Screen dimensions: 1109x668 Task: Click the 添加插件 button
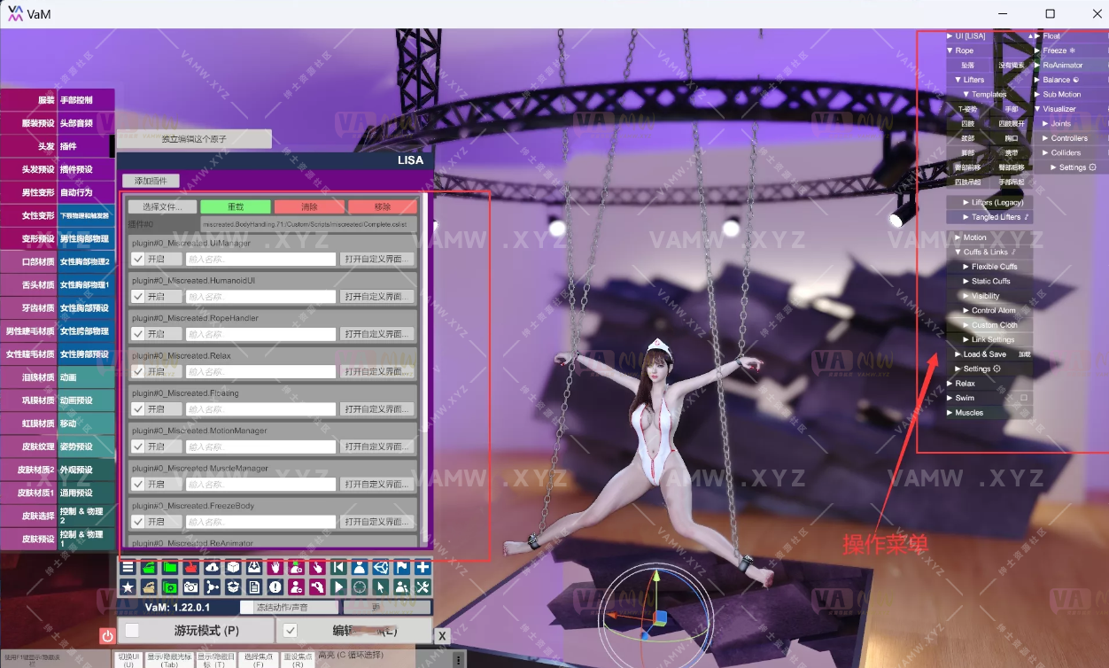tap(151, 181)
